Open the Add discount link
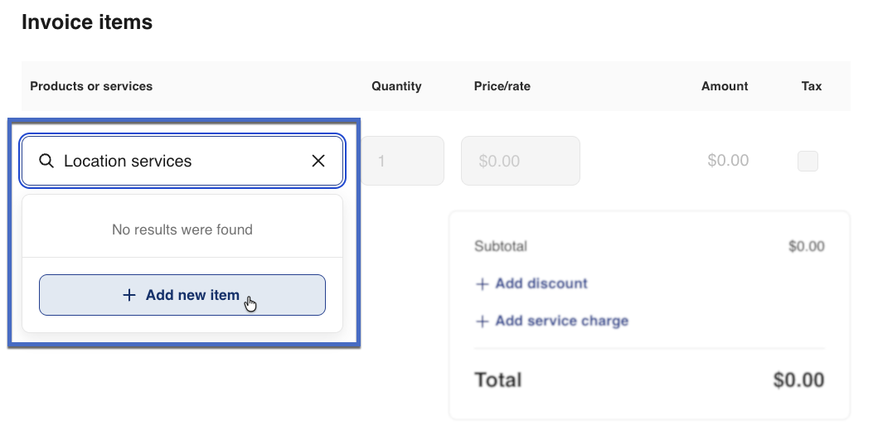The image size is (873, 435). click(541, 283)
